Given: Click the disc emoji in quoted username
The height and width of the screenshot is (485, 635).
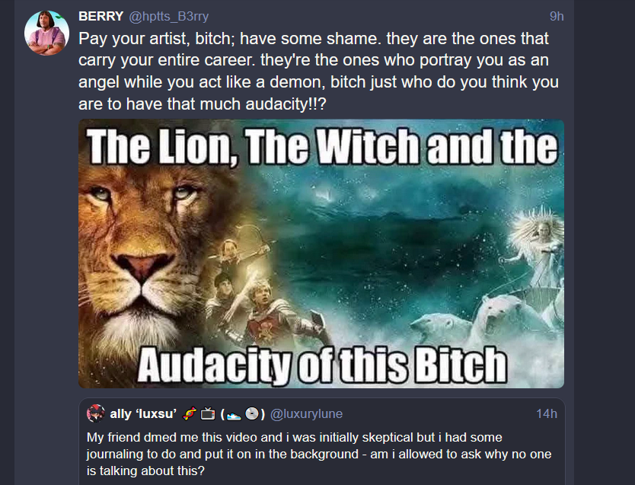Looking at the screenshot, I should pyautogui.click(x=252, y=413).
